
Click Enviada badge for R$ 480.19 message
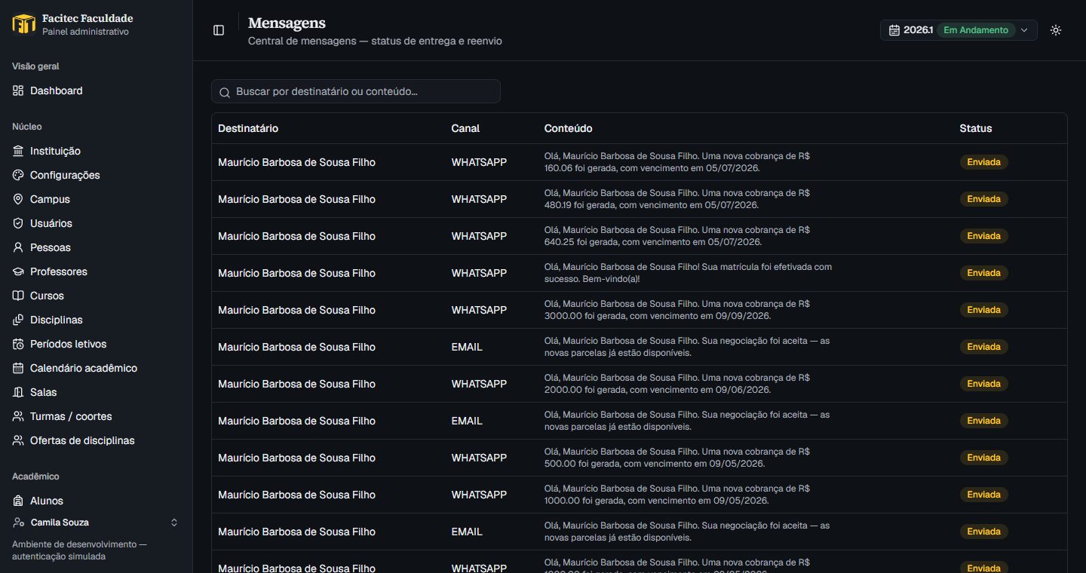click(x=983, y=199)
